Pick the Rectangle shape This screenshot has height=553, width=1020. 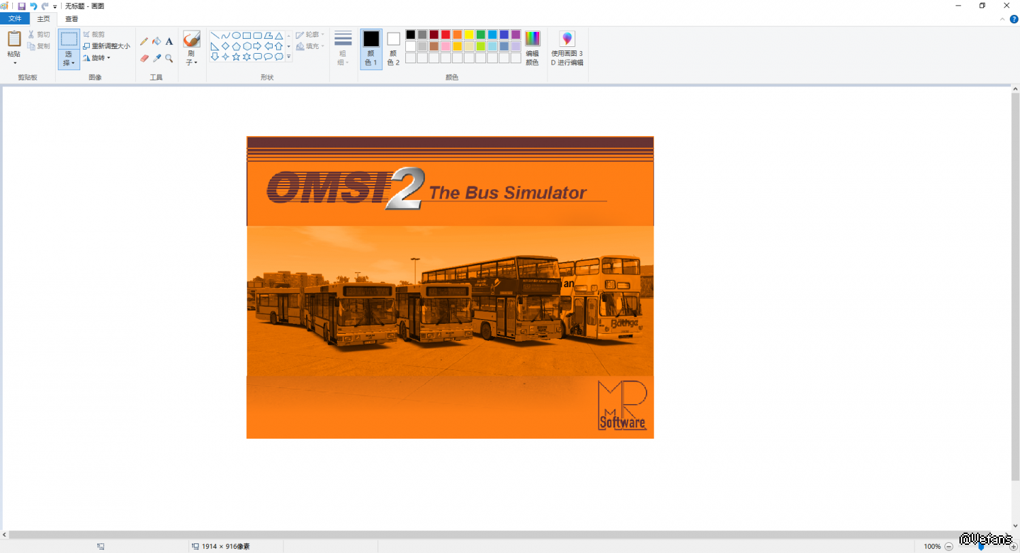tap(247, 35)
